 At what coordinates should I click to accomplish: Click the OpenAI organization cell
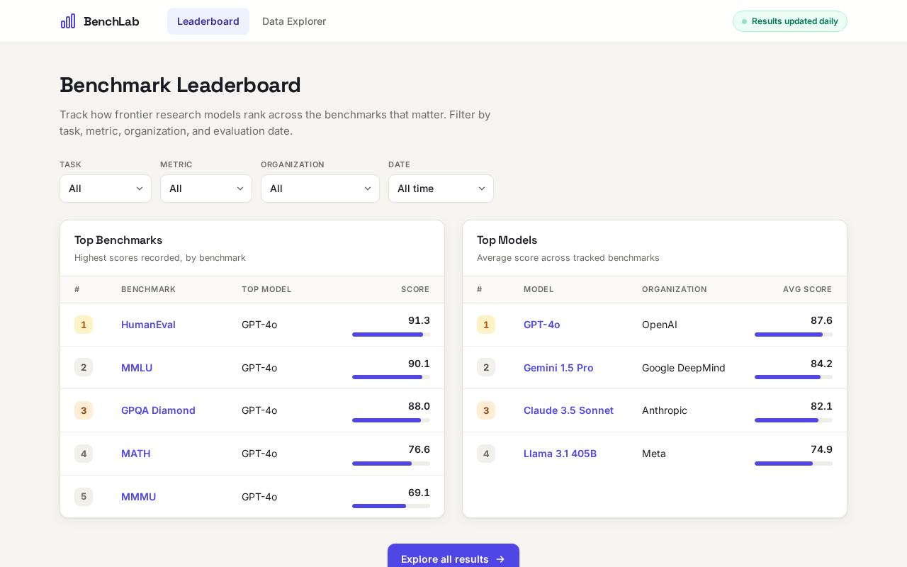660,325
